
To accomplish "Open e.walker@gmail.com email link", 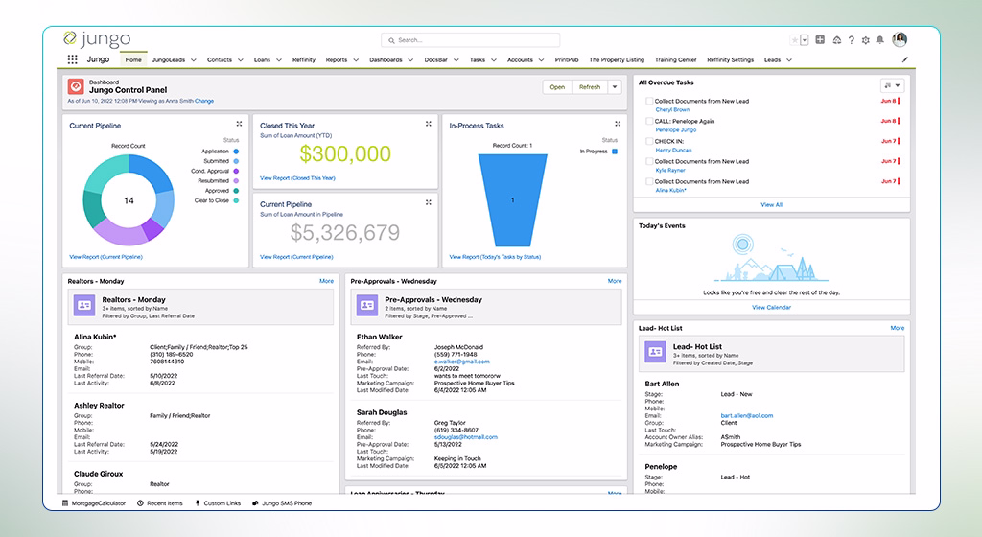I will coord(462,362).
